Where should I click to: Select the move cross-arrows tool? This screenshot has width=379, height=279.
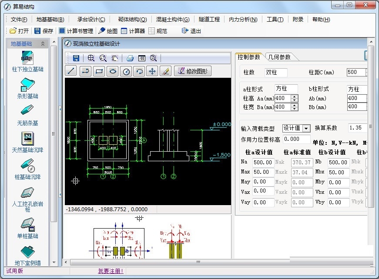(x=152, y=71)
